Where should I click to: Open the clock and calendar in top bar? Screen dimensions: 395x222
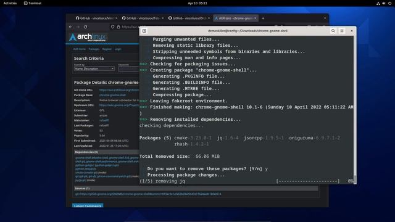click(x=197, y=3)
